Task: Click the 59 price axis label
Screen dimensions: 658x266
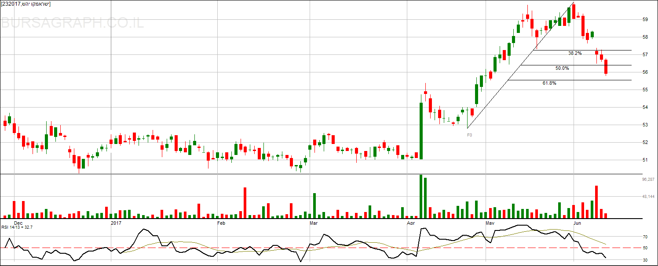Action: tap(646, 20)
